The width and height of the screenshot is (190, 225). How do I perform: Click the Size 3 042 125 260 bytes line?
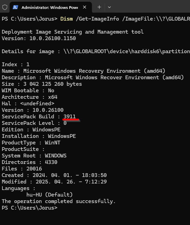click(42, 84)
